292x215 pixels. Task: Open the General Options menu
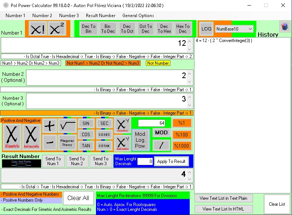pyautogui.click(x=138, y=16)
